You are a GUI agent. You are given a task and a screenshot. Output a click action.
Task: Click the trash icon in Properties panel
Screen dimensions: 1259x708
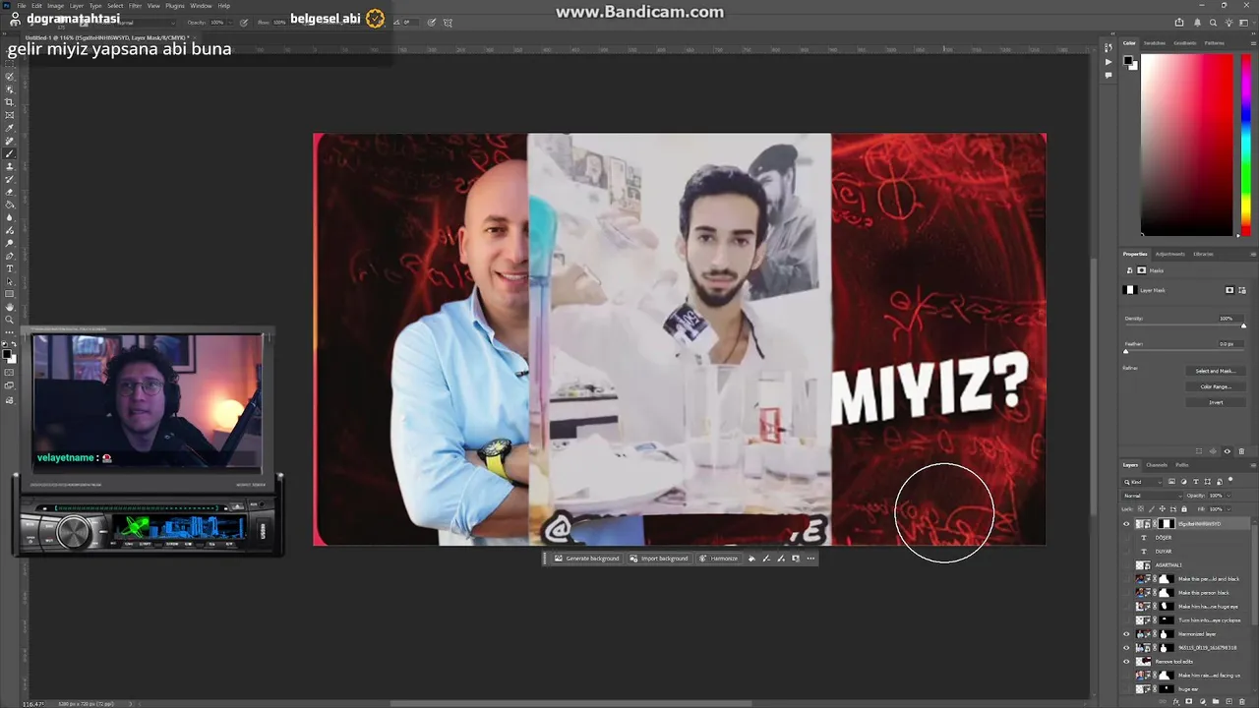point(1241,451)
